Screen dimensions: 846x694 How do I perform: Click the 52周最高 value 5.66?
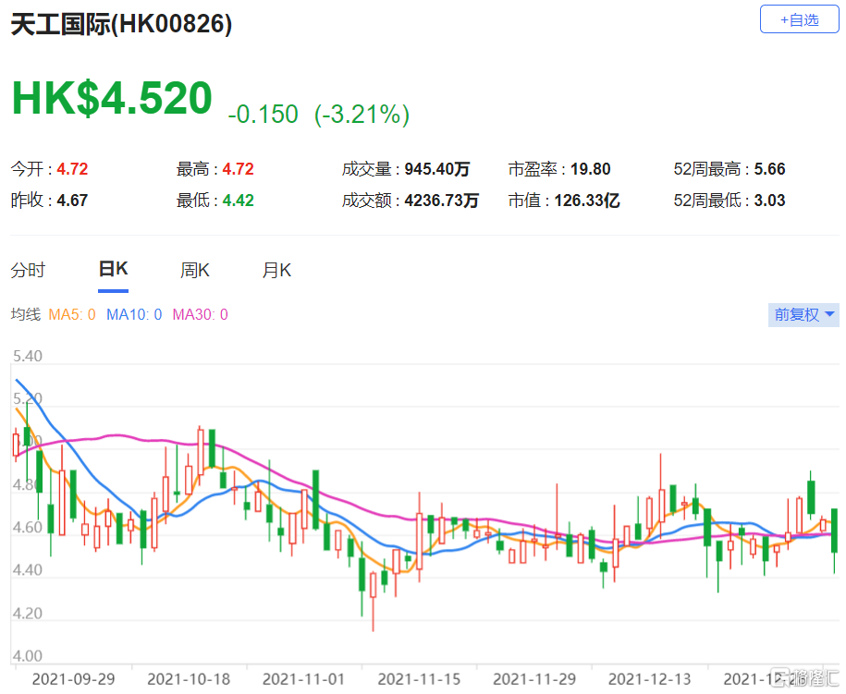point(769,170)
